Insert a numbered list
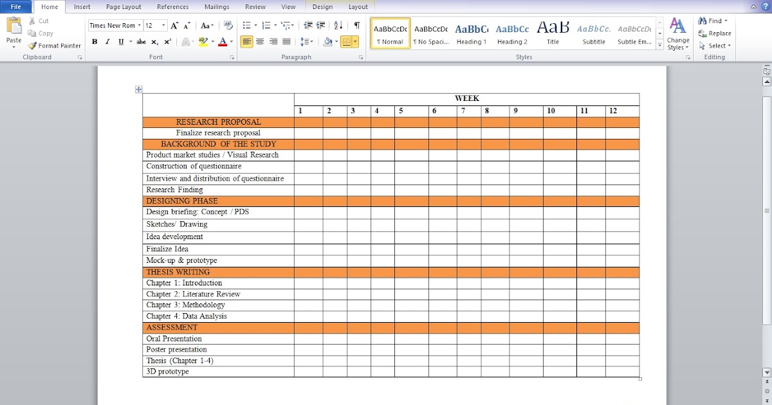The height and width of the screenshot is (405, 772). tap(266, 26)
